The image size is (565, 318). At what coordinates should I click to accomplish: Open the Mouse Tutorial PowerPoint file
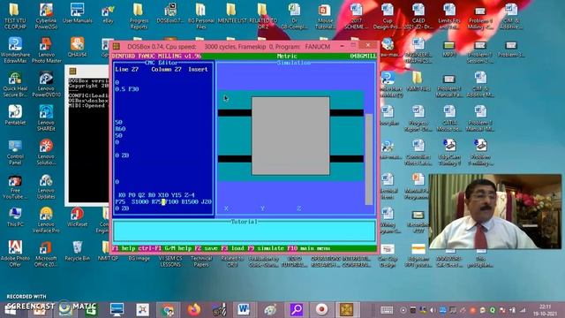click(x=325, y=16)
